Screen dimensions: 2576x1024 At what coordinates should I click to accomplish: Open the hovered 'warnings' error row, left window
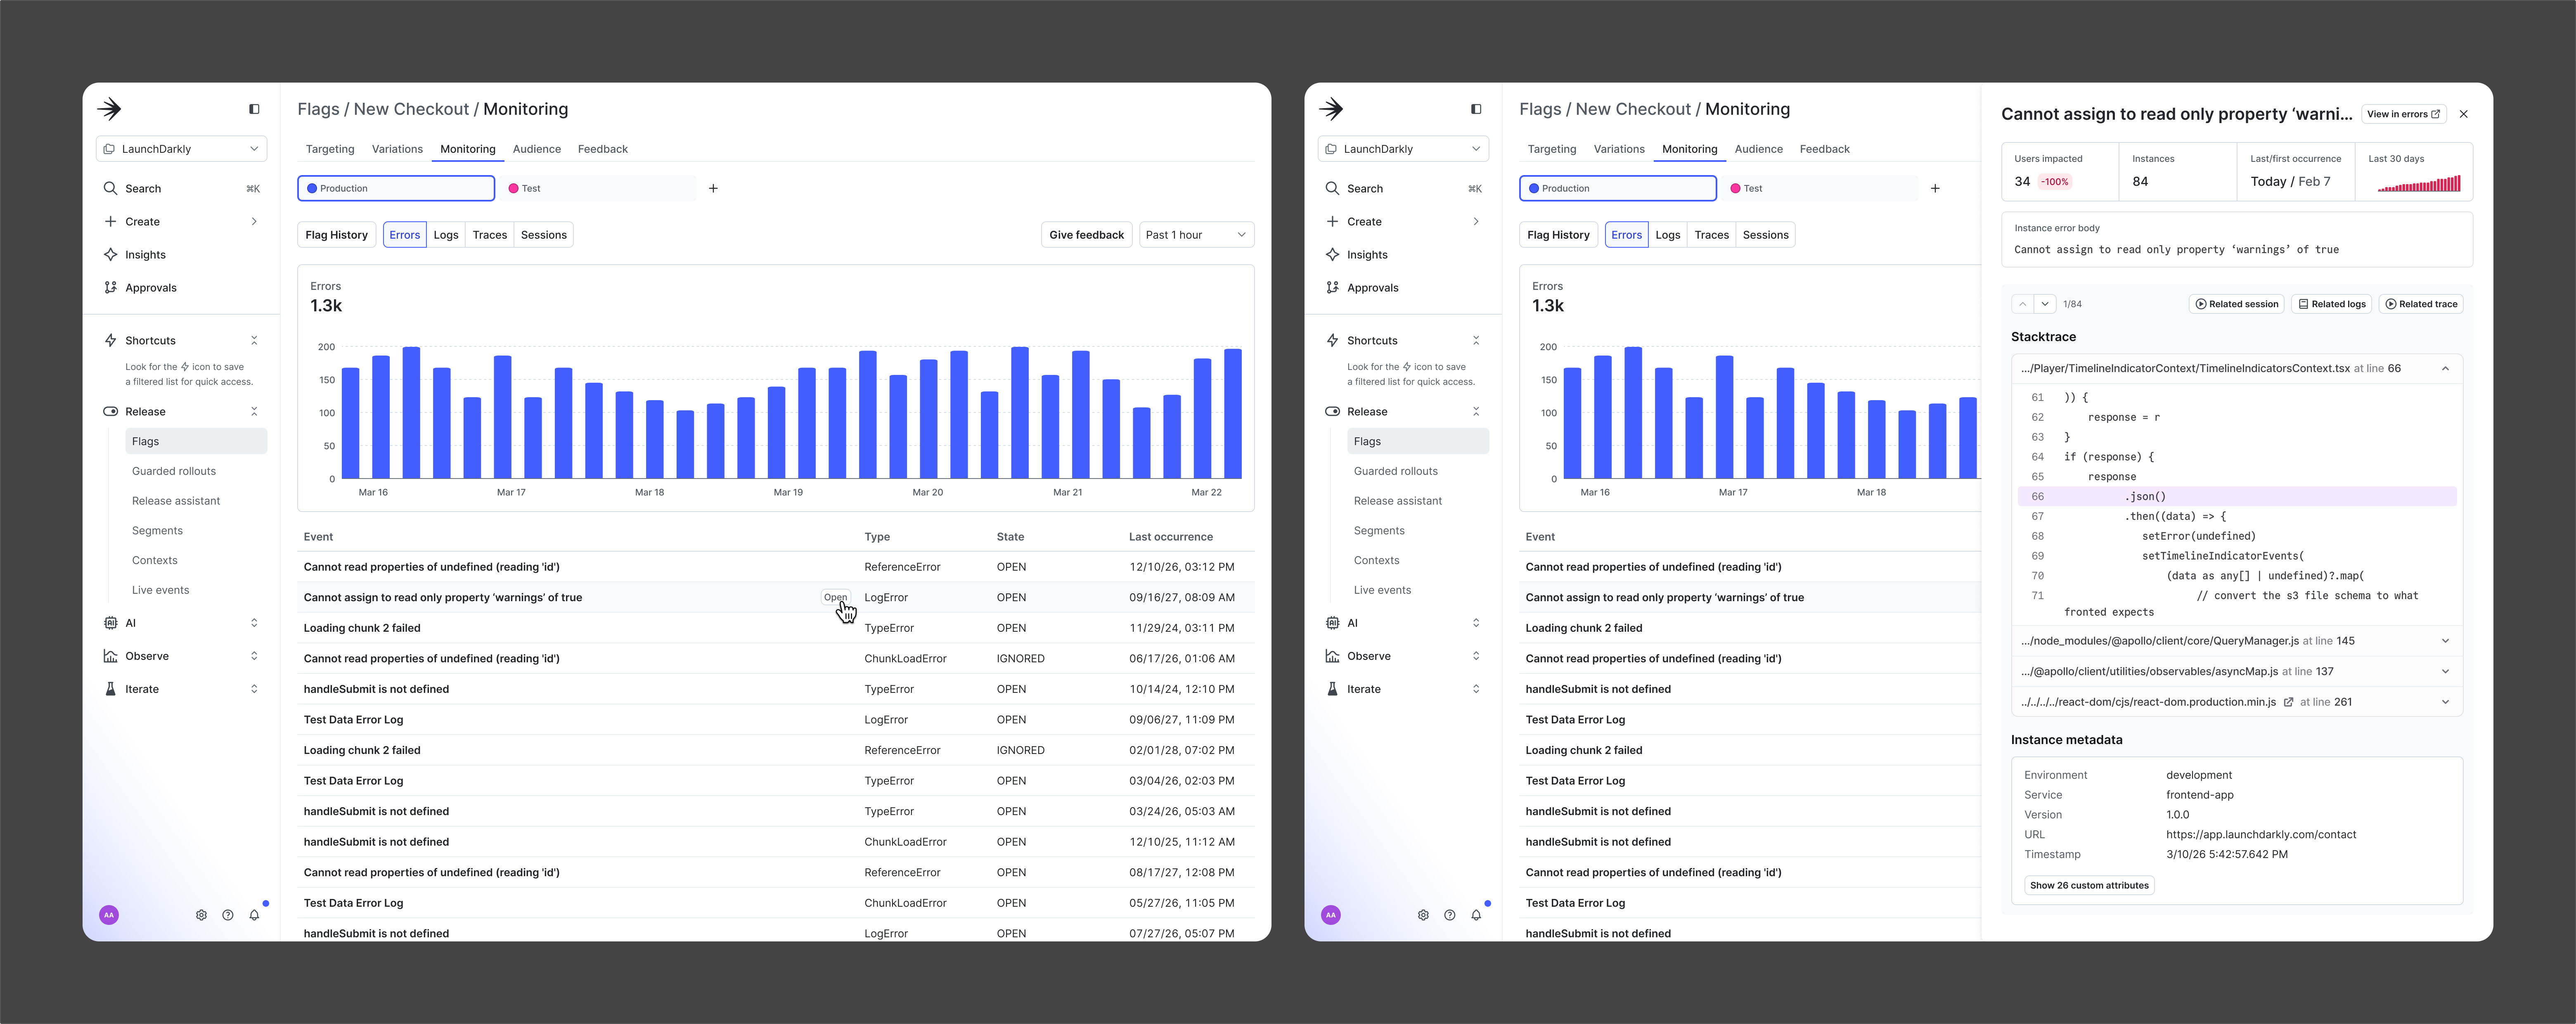point(776,597)
